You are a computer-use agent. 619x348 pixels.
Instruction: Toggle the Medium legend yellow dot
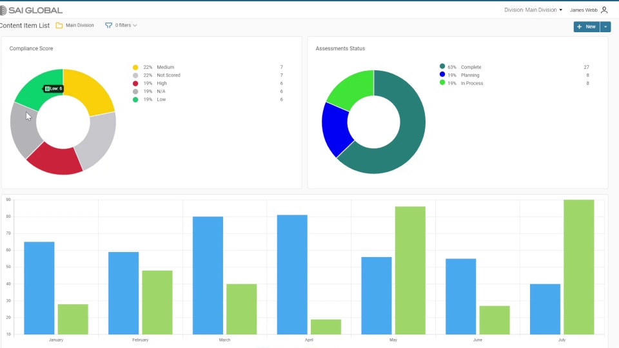[135, 68]
